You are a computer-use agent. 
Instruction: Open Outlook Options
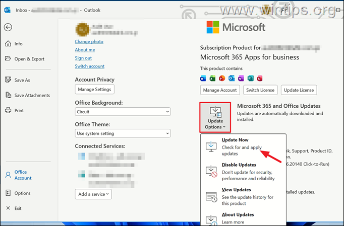tap(18, 193)
